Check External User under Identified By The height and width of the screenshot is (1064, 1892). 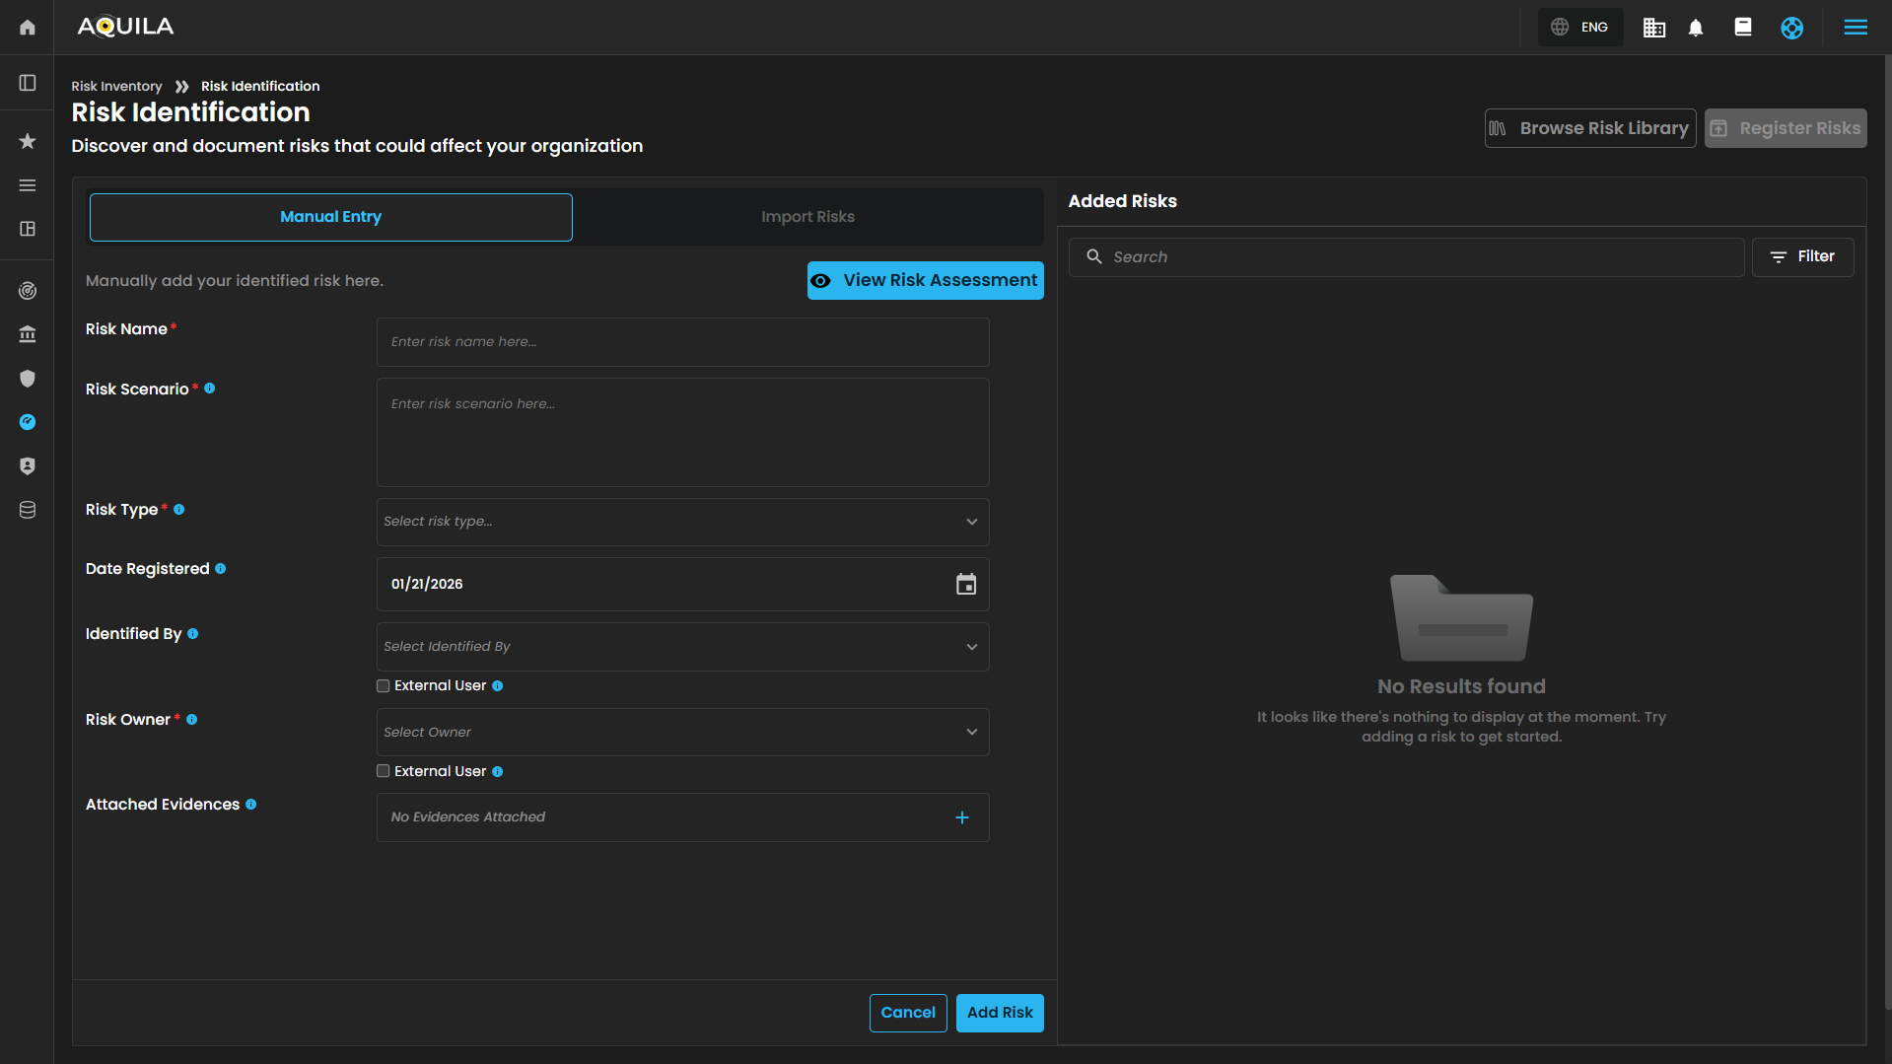point(384,686)
